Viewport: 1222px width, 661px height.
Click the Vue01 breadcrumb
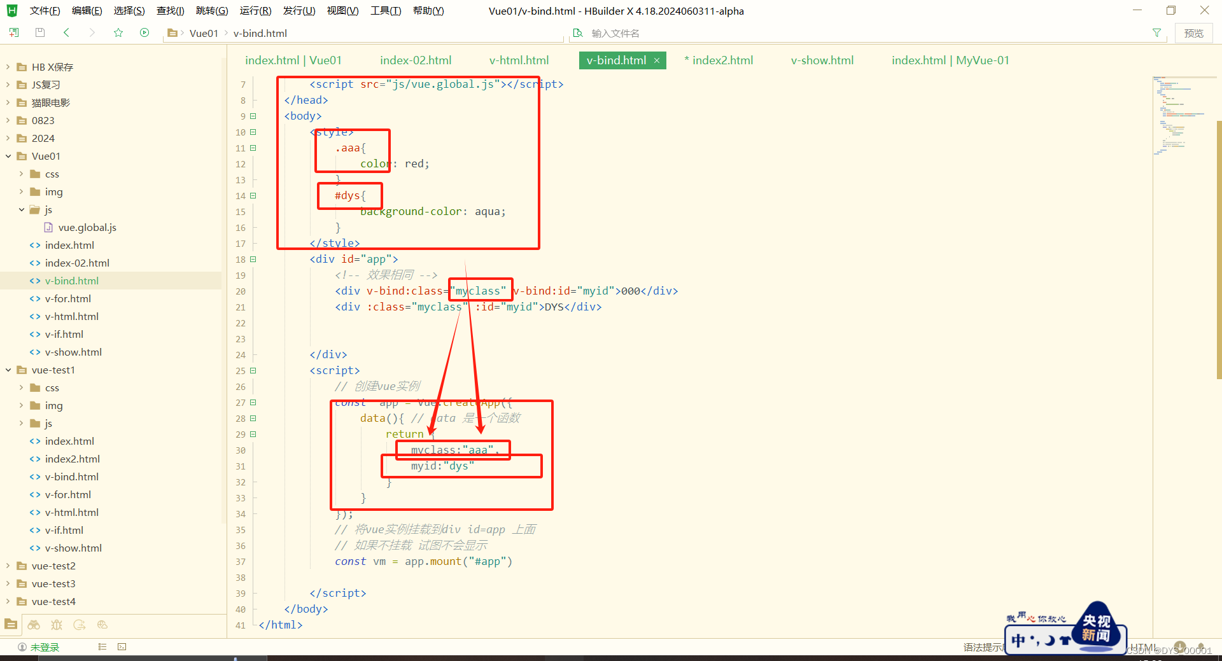tap(204, 33)
